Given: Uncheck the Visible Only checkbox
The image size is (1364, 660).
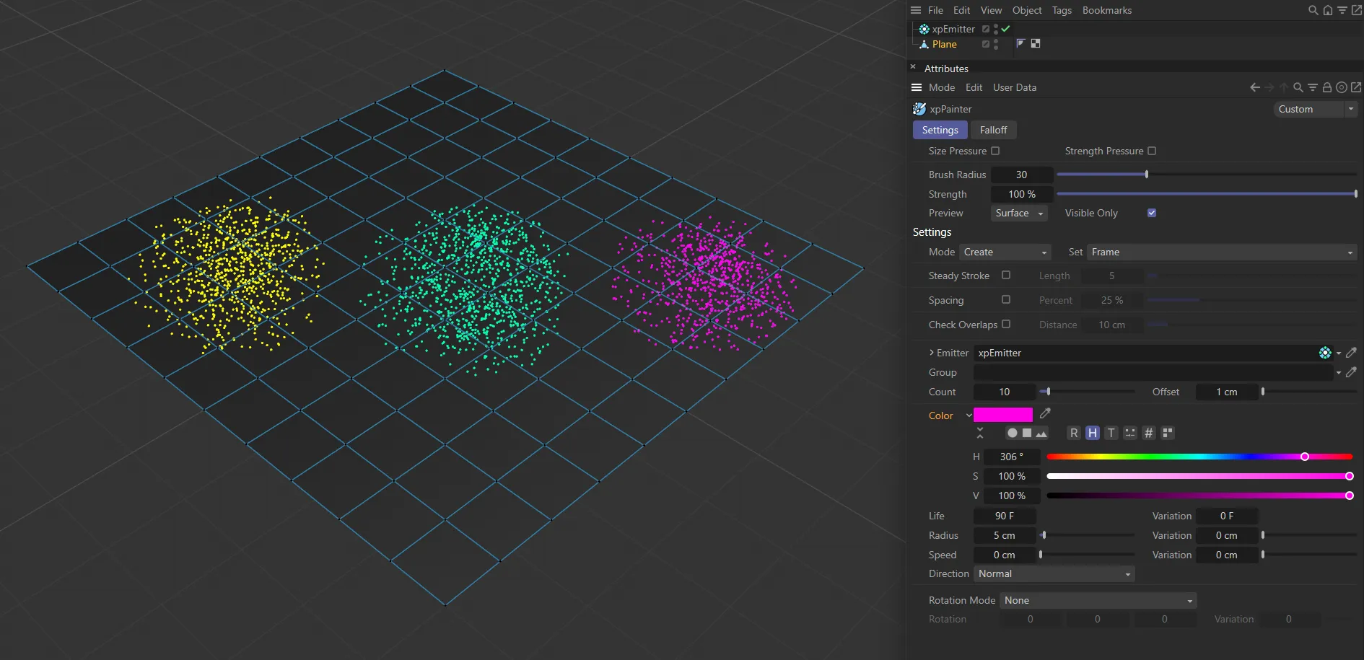Looking at the screenshot, I should point(1152,213).
